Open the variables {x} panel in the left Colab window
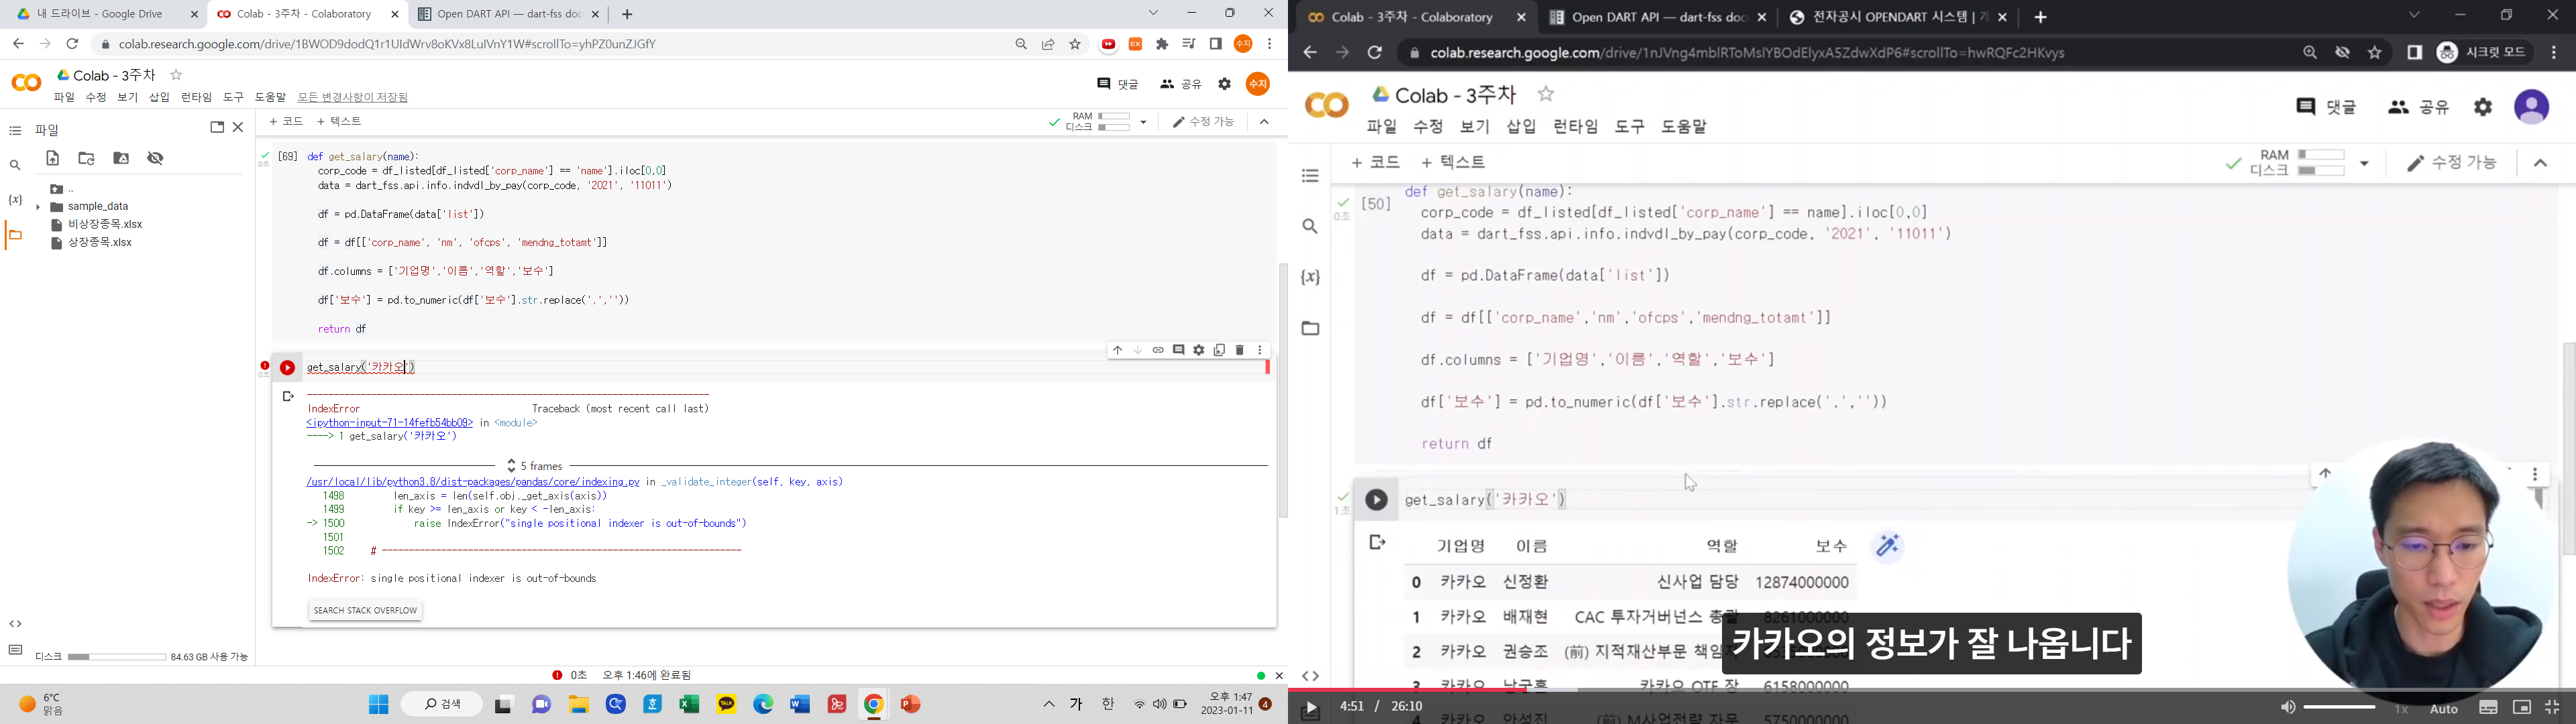2576x724 pixels. coord(15,200)
